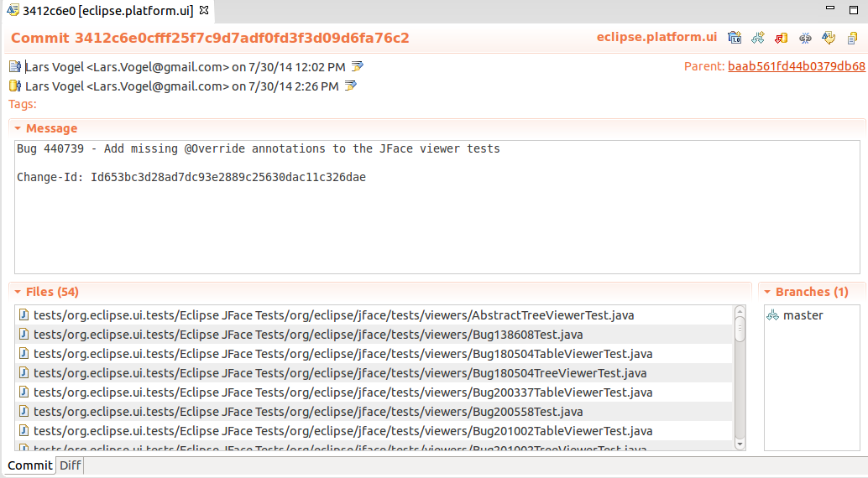Select the Bug201002TableViewerTest.java file row
Screen dimensions: 868x478
pos(374,430)
